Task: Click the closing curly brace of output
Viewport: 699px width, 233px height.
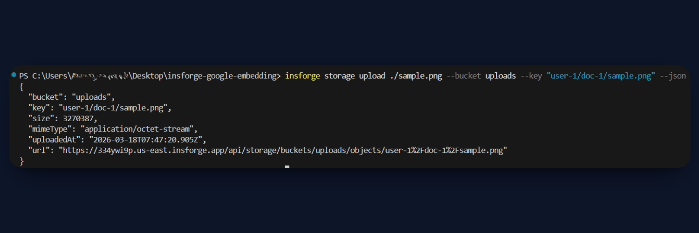Action: point(21,161)
